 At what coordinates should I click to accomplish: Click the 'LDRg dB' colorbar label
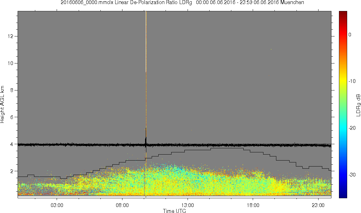[x=358, y=105]
